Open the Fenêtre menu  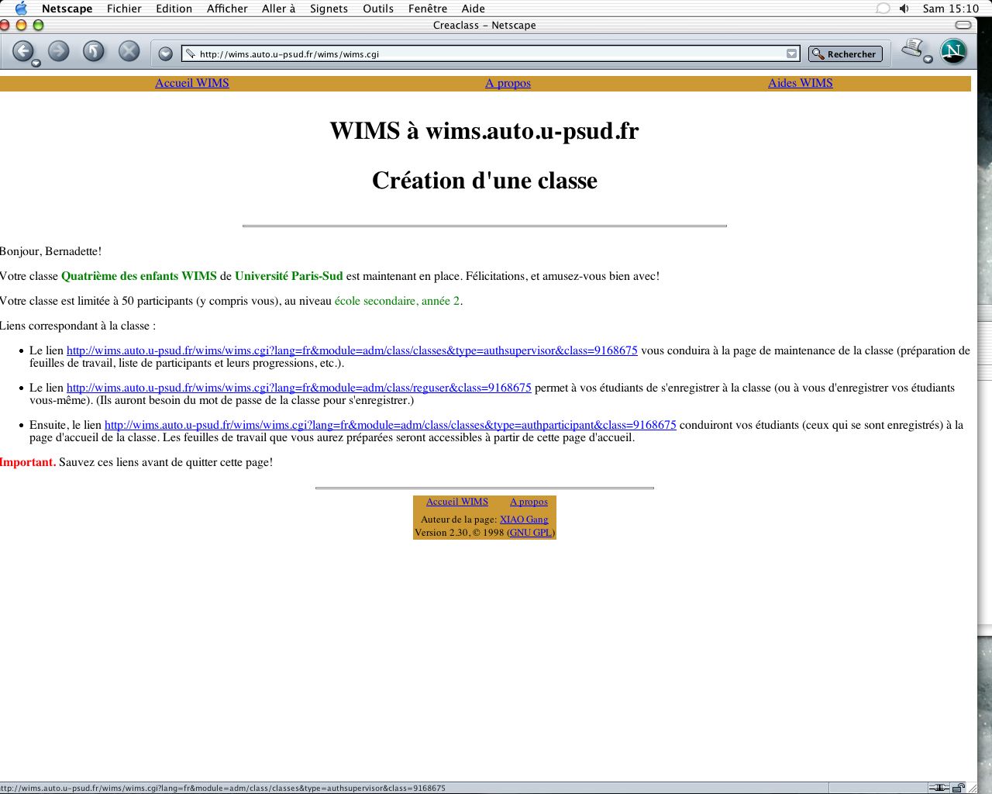tap(428, 9)
